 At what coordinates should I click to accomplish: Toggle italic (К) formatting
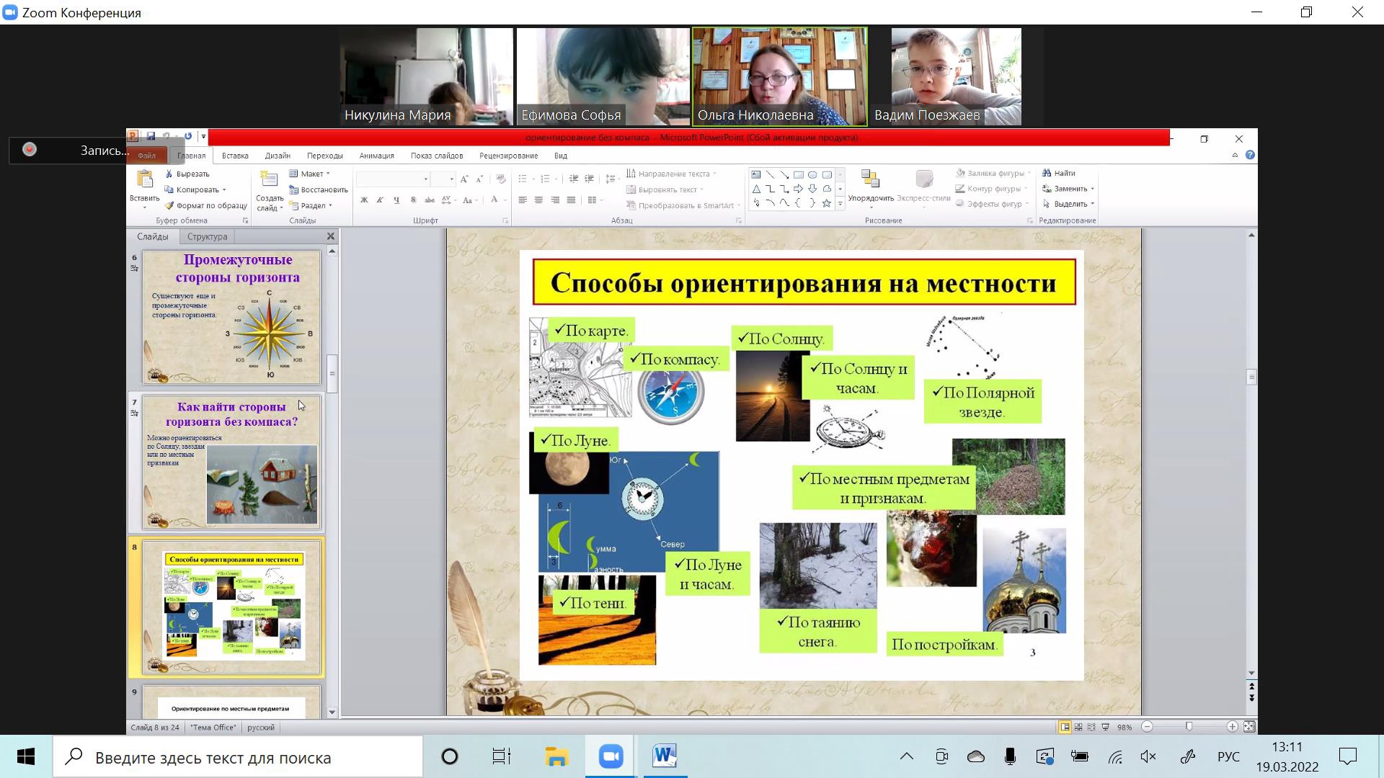point(380,200)
